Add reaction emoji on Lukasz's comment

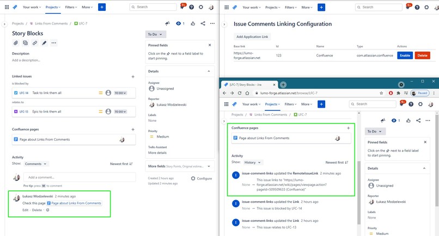[x=47, y=210]
